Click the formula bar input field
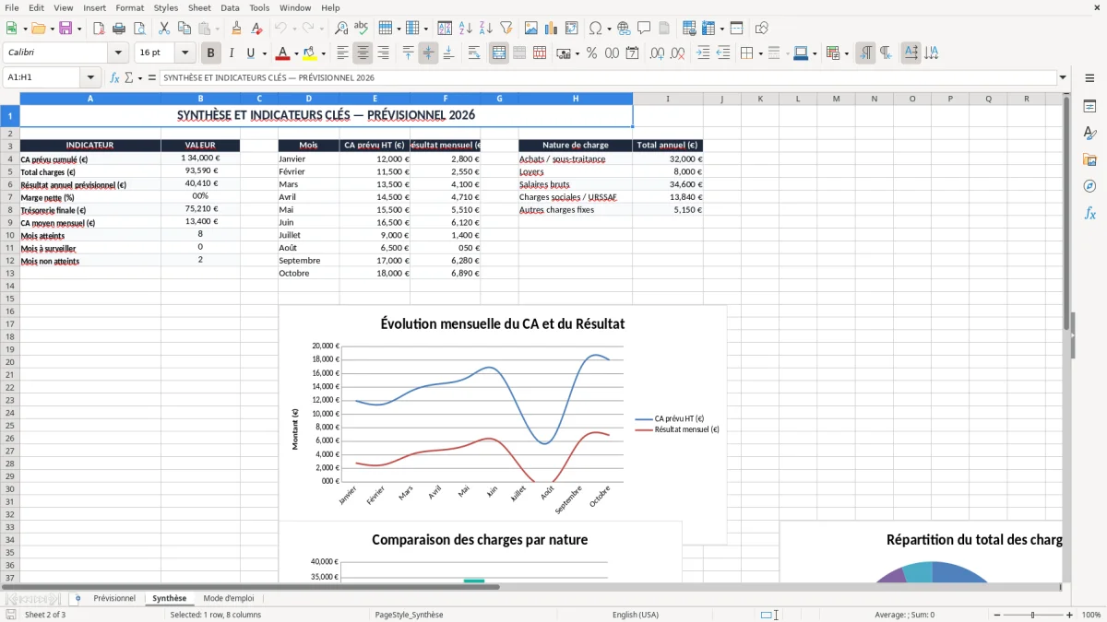This screenshot has height=622, width=1107. click(608, 78)
